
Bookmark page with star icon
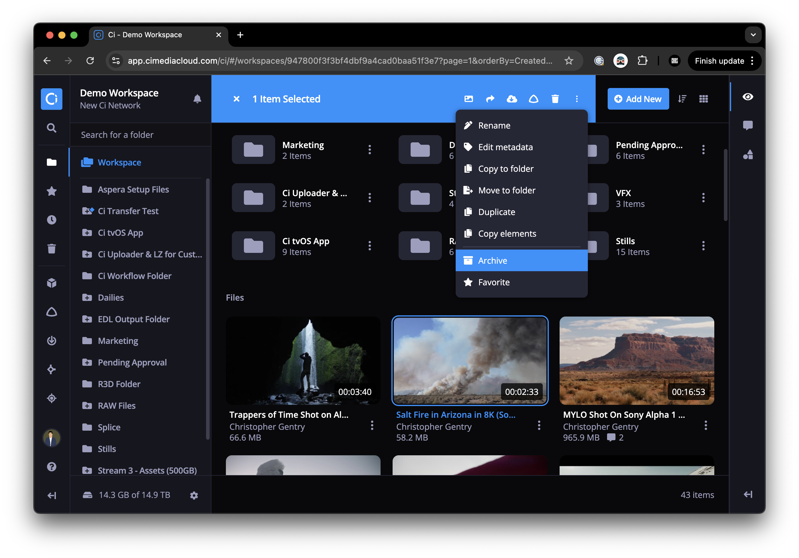pyautogui.click(x=569, y=61)
